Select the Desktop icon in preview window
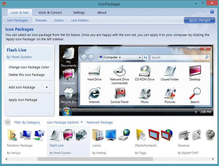 point(195,70)
